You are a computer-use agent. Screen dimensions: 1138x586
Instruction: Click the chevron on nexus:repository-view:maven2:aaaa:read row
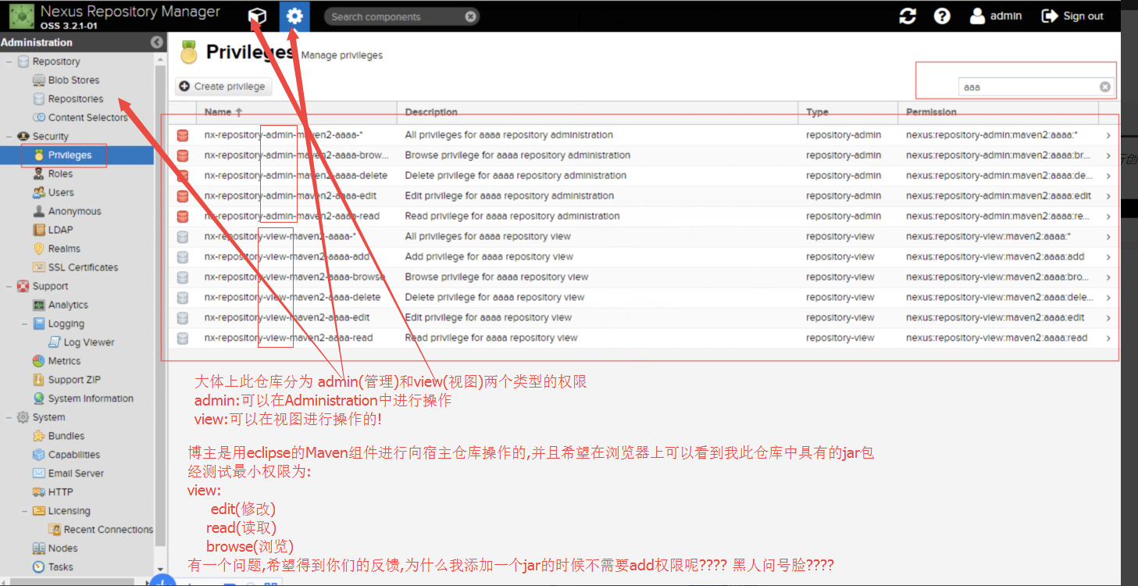(1108, 338)
